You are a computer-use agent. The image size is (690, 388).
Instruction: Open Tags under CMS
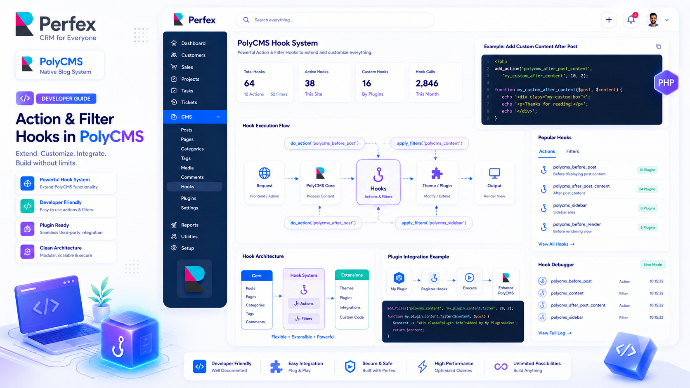click(x=186, y=158)
